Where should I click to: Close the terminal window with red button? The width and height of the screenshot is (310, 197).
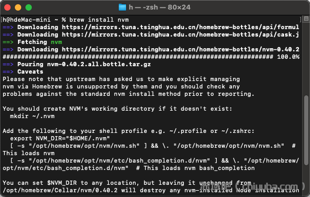click(7, 7)
